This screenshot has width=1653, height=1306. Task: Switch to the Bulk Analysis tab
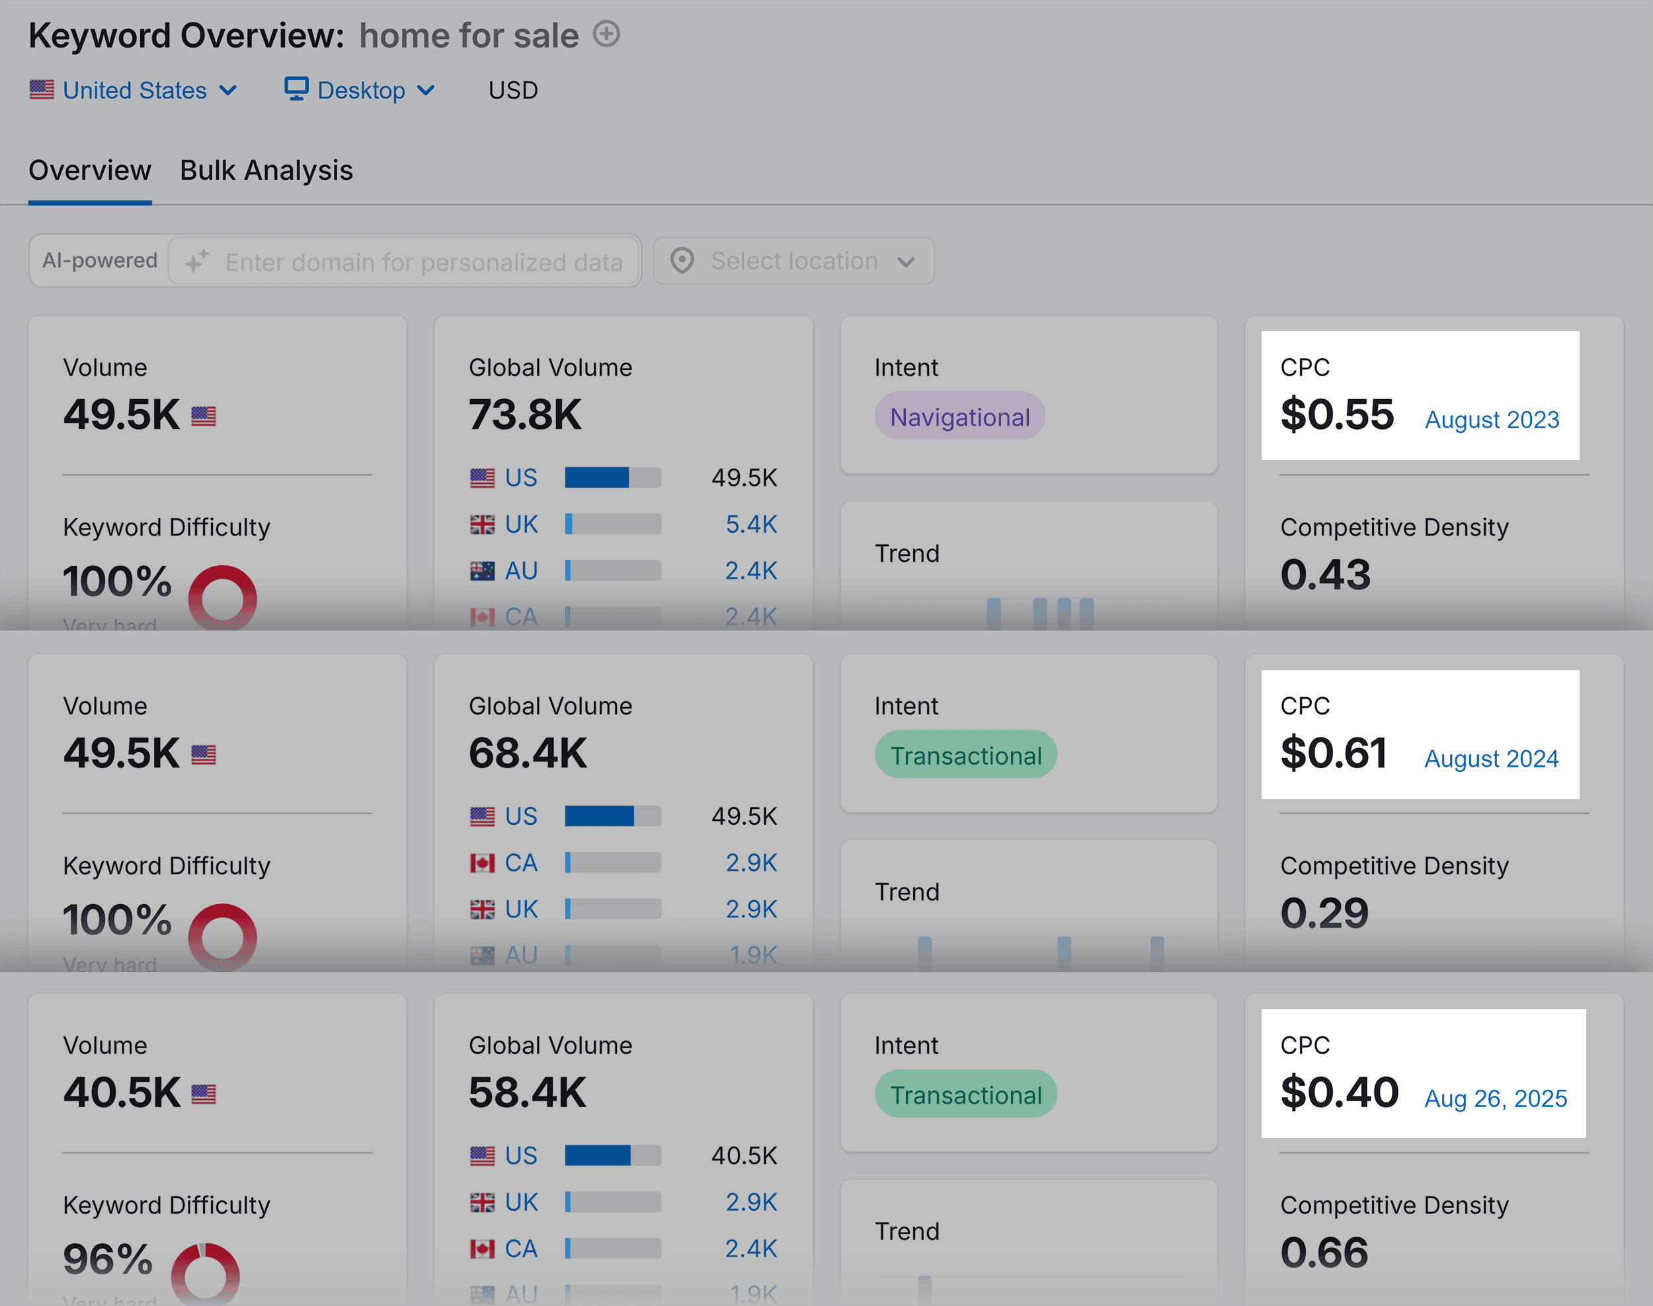click(266, 171)
